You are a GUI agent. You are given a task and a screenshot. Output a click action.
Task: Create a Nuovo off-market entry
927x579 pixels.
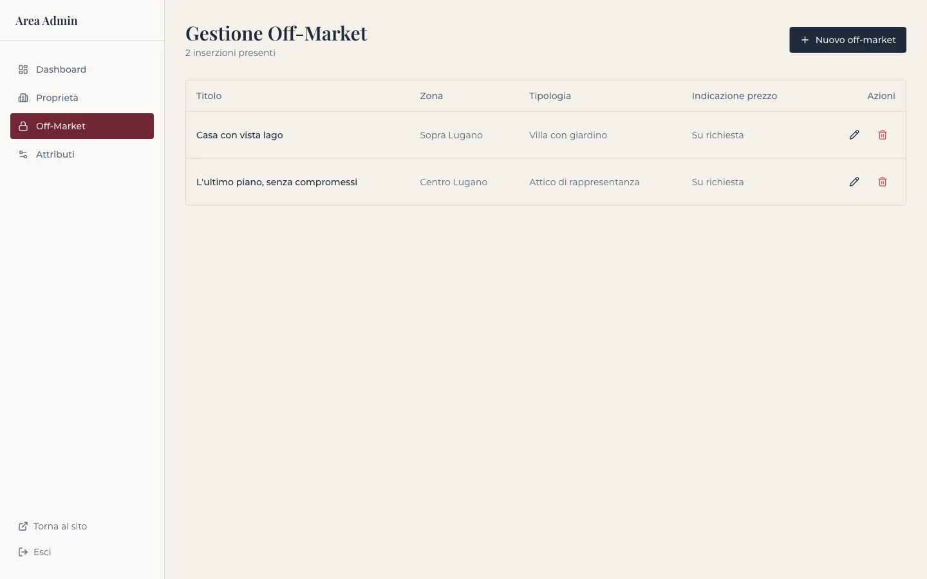[848, 40]
